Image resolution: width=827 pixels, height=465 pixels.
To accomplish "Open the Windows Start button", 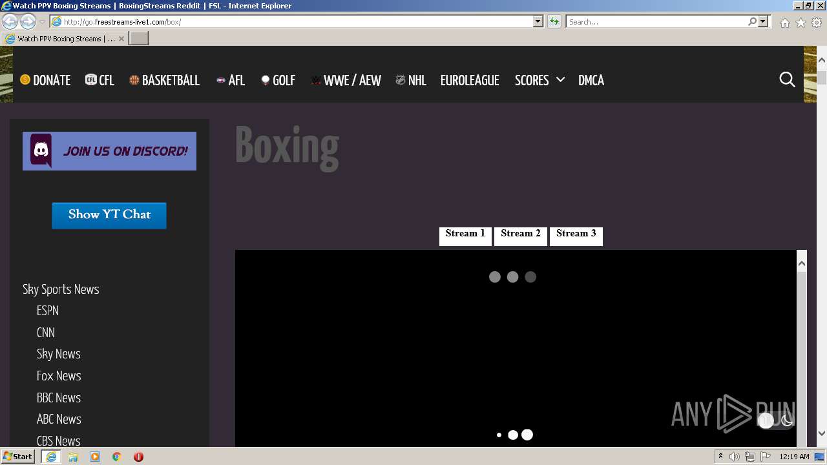I will click(18, 457).
